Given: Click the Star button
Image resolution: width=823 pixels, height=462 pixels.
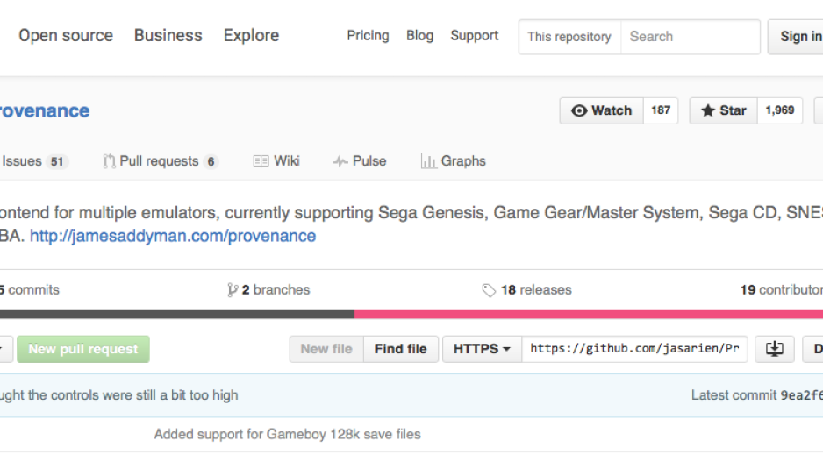Looking at the screenshot, I should [723, 110].
